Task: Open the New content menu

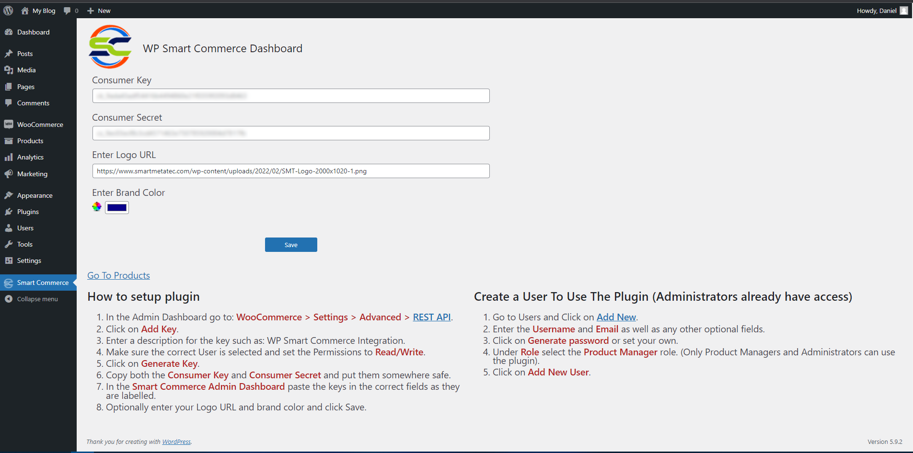Action: click(x=99, y=11)
